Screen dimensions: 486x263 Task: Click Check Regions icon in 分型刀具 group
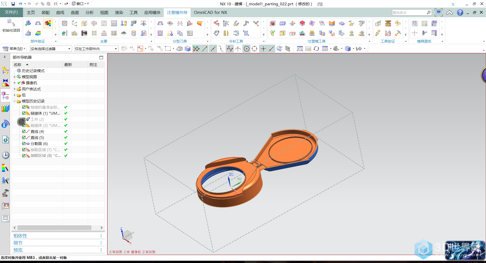[x=160, y=24]
